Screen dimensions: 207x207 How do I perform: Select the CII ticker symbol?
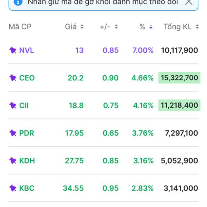pyautogui.click(x=24, y=105)
